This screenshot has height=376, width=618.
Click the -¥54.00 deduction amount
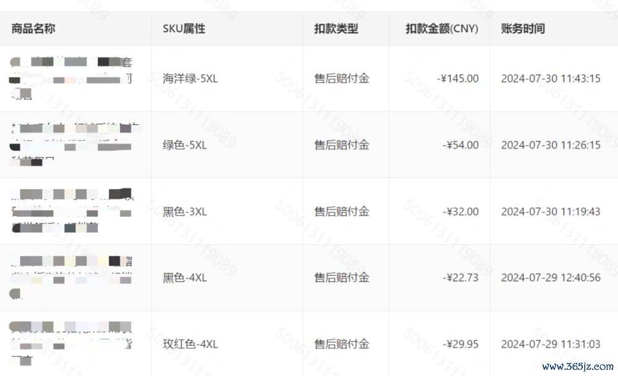460,145
